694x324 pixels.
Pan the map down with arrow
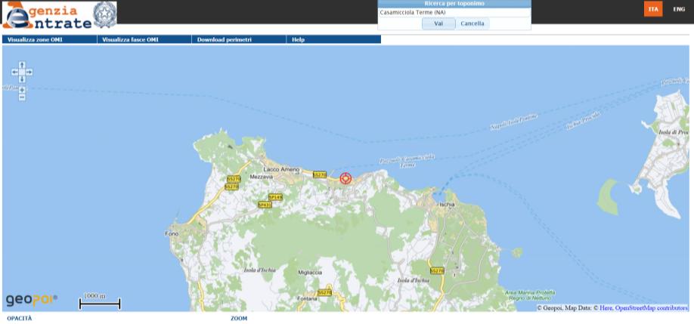pos(22,79)
